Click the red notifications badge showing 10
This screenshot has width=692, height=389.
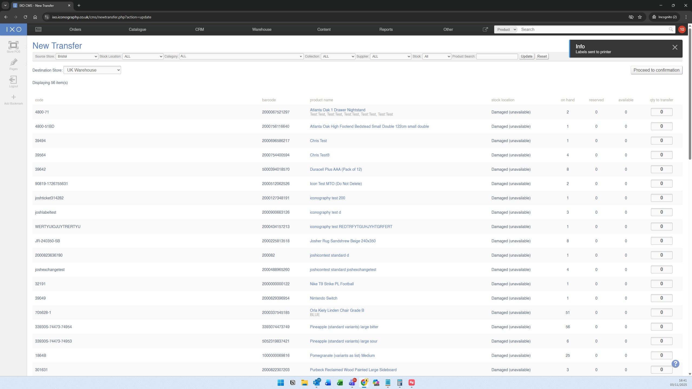pyautogui.click(x=682, y=29)
